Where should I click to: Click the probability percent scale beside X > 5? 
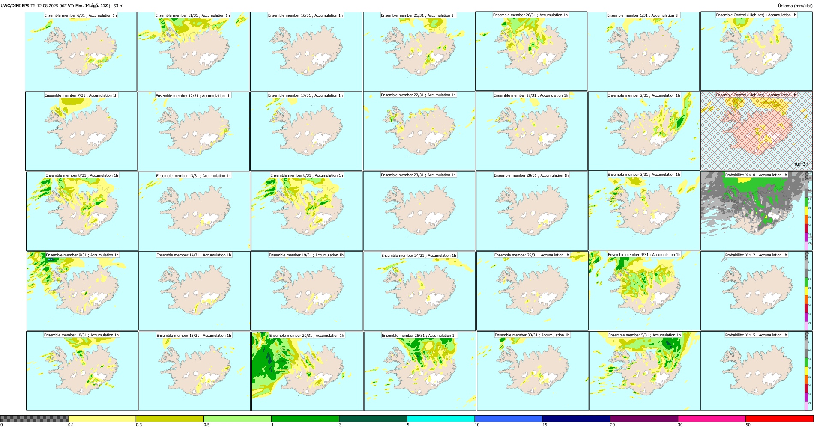point(807,371)
